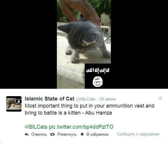The height and width of the screenshot is (143, 168).
Task: Click the retweet arrows icon
Action: [52, 134]
